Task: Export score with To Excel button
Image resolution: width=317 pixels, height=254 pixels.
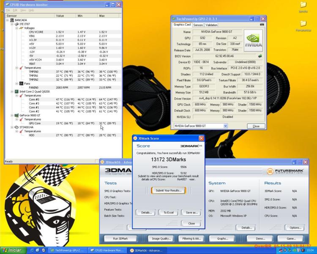Action: coord(169,213)
